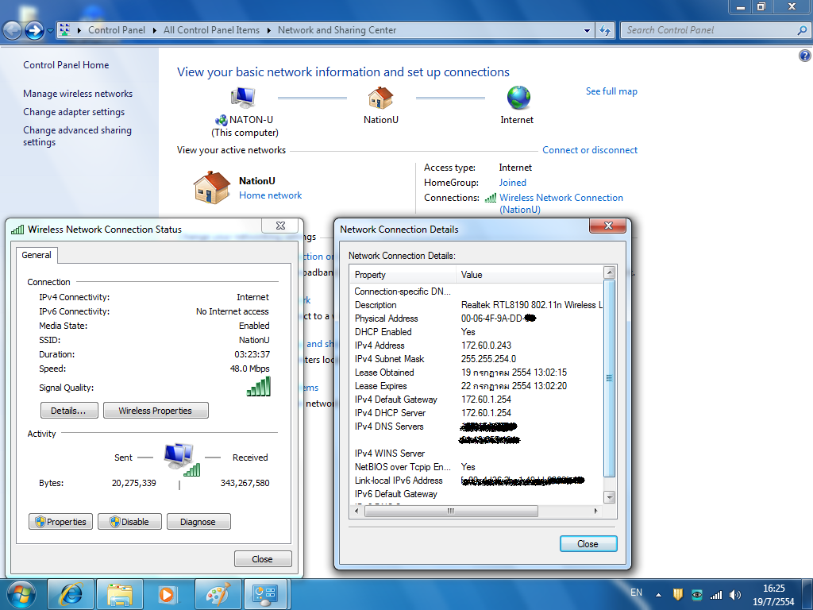Open the address bar history dropdown
Viewport: 813px width, 610px height.
tap(588, 30)
